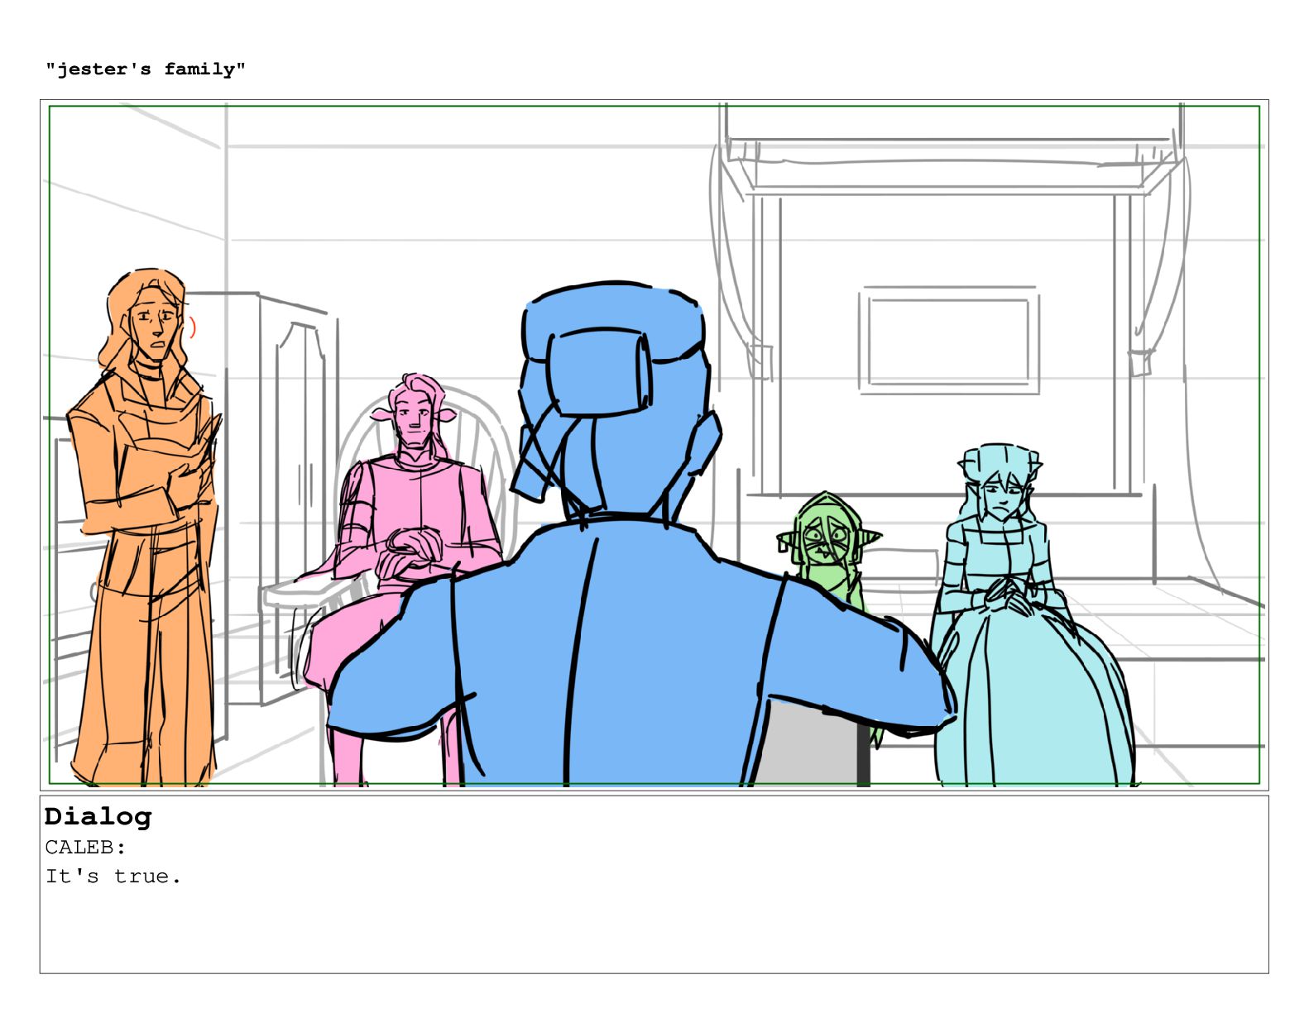Click the CALEB: speaker label
The image size is (1309, 1013).
(x=85, y=848)
